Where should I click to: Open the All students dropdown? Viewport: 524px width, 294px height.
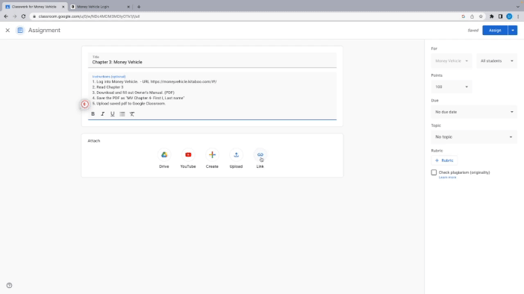(496, 60)
